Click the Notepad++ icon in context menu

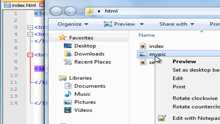(x=162, y=118)
